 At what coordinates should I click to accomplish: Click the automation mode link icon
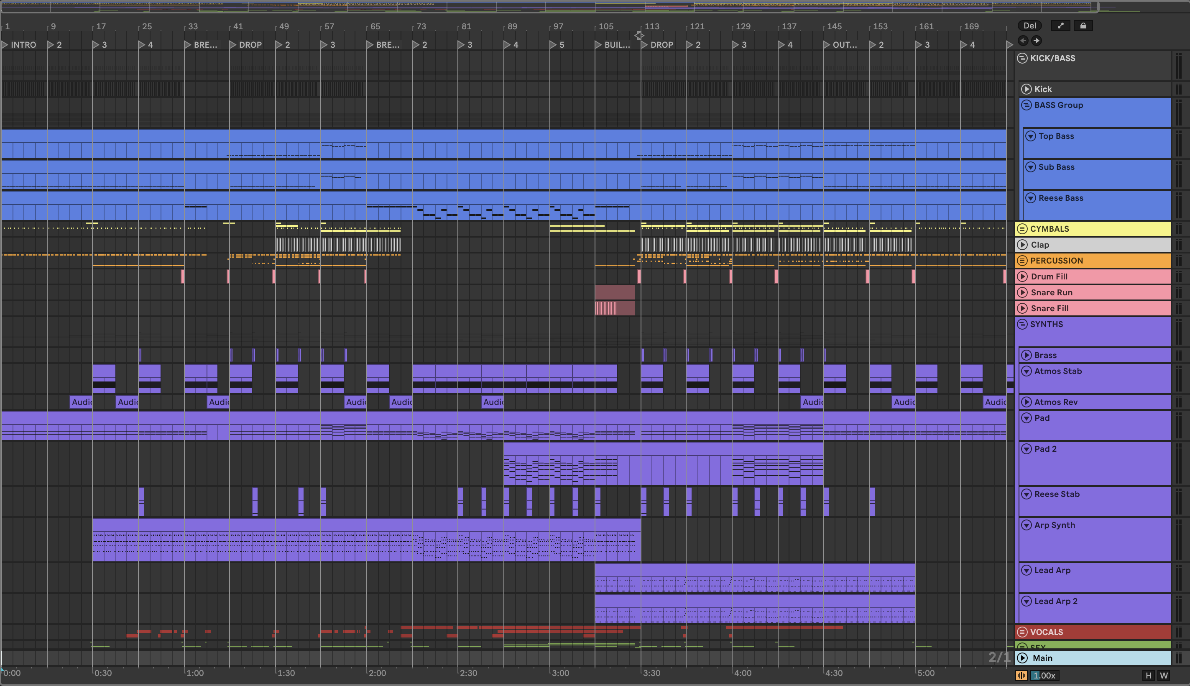[x=1060, y=26]
